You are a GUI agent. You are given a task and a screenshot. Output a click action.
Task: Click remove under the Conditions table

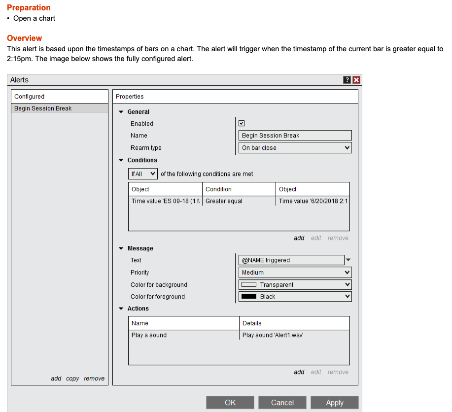pos(338,238)
